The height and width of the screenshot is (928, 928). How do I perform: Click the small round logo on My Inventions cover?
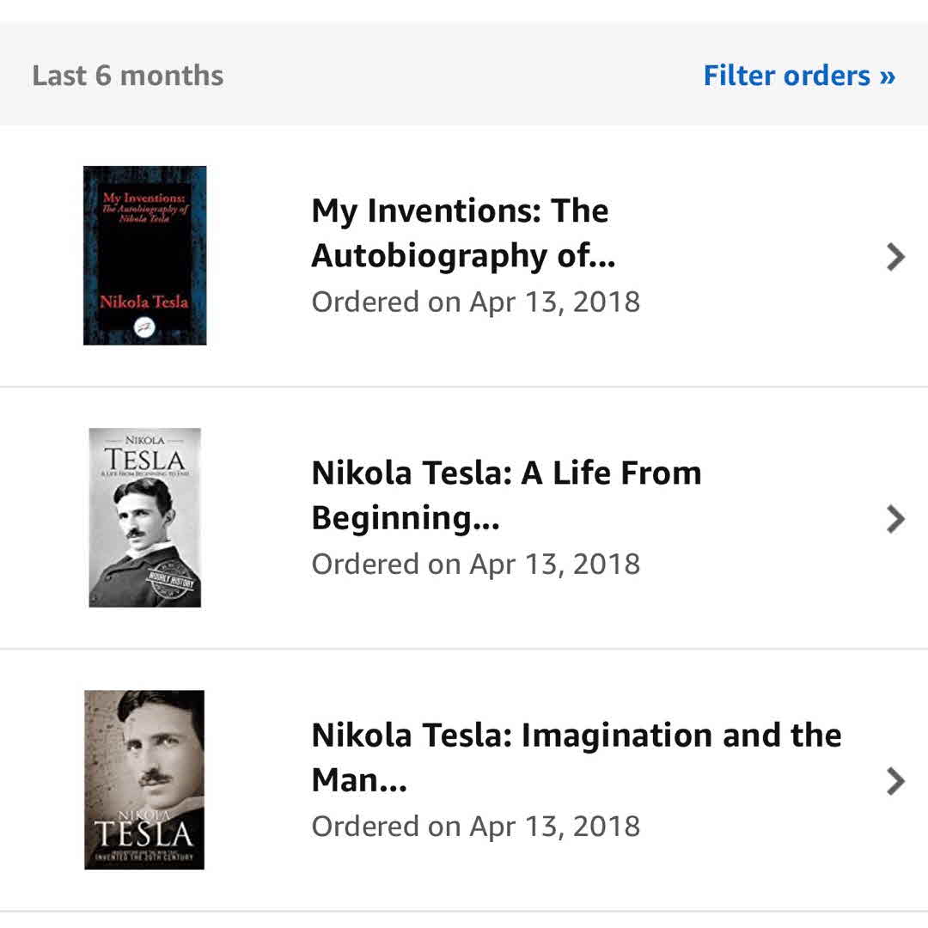pos(144,326)
